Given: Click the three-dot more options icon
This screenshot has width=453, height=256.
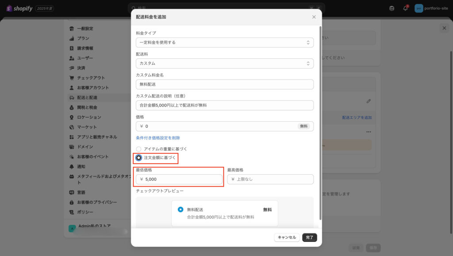Looking at the screenshot, I should tap(369, 132).
